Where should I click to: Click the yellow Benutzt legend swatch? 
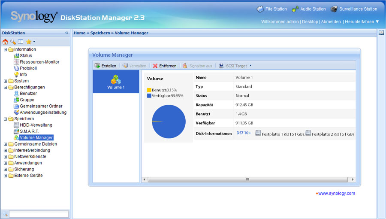149,90
